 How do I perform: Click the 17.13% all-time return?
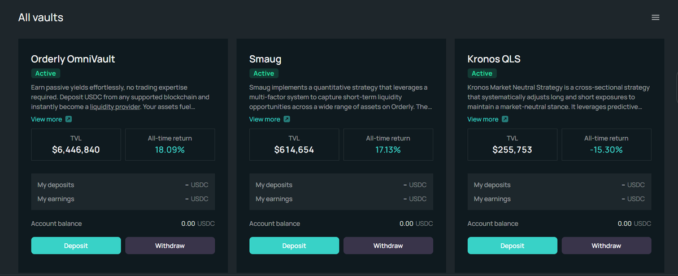click(x=388, y=150)
